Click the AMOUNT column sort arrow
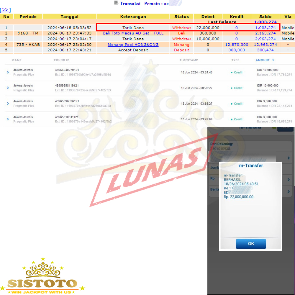 point(273,60)
